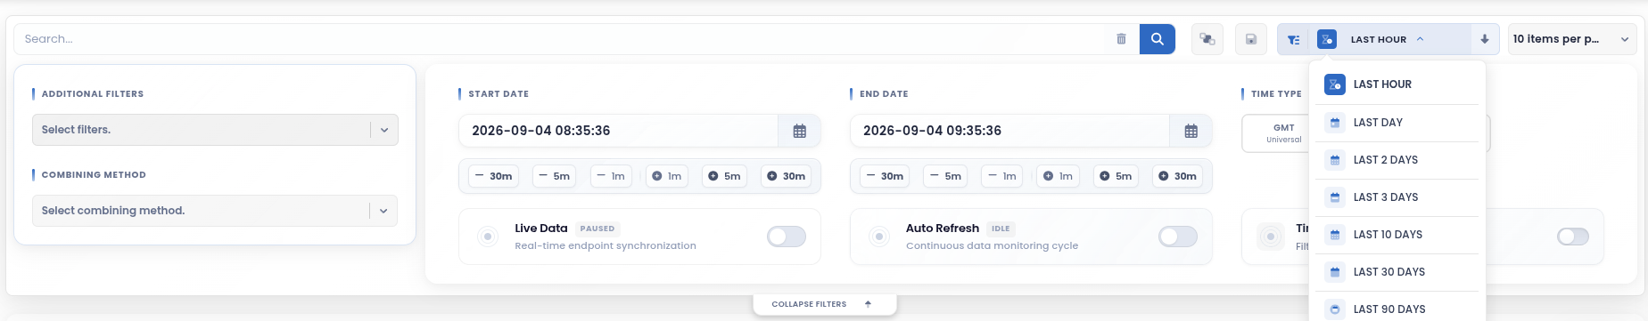1648x321 pixels.
Task: Click the blue search magnifier button
Action: [1157, 39]
